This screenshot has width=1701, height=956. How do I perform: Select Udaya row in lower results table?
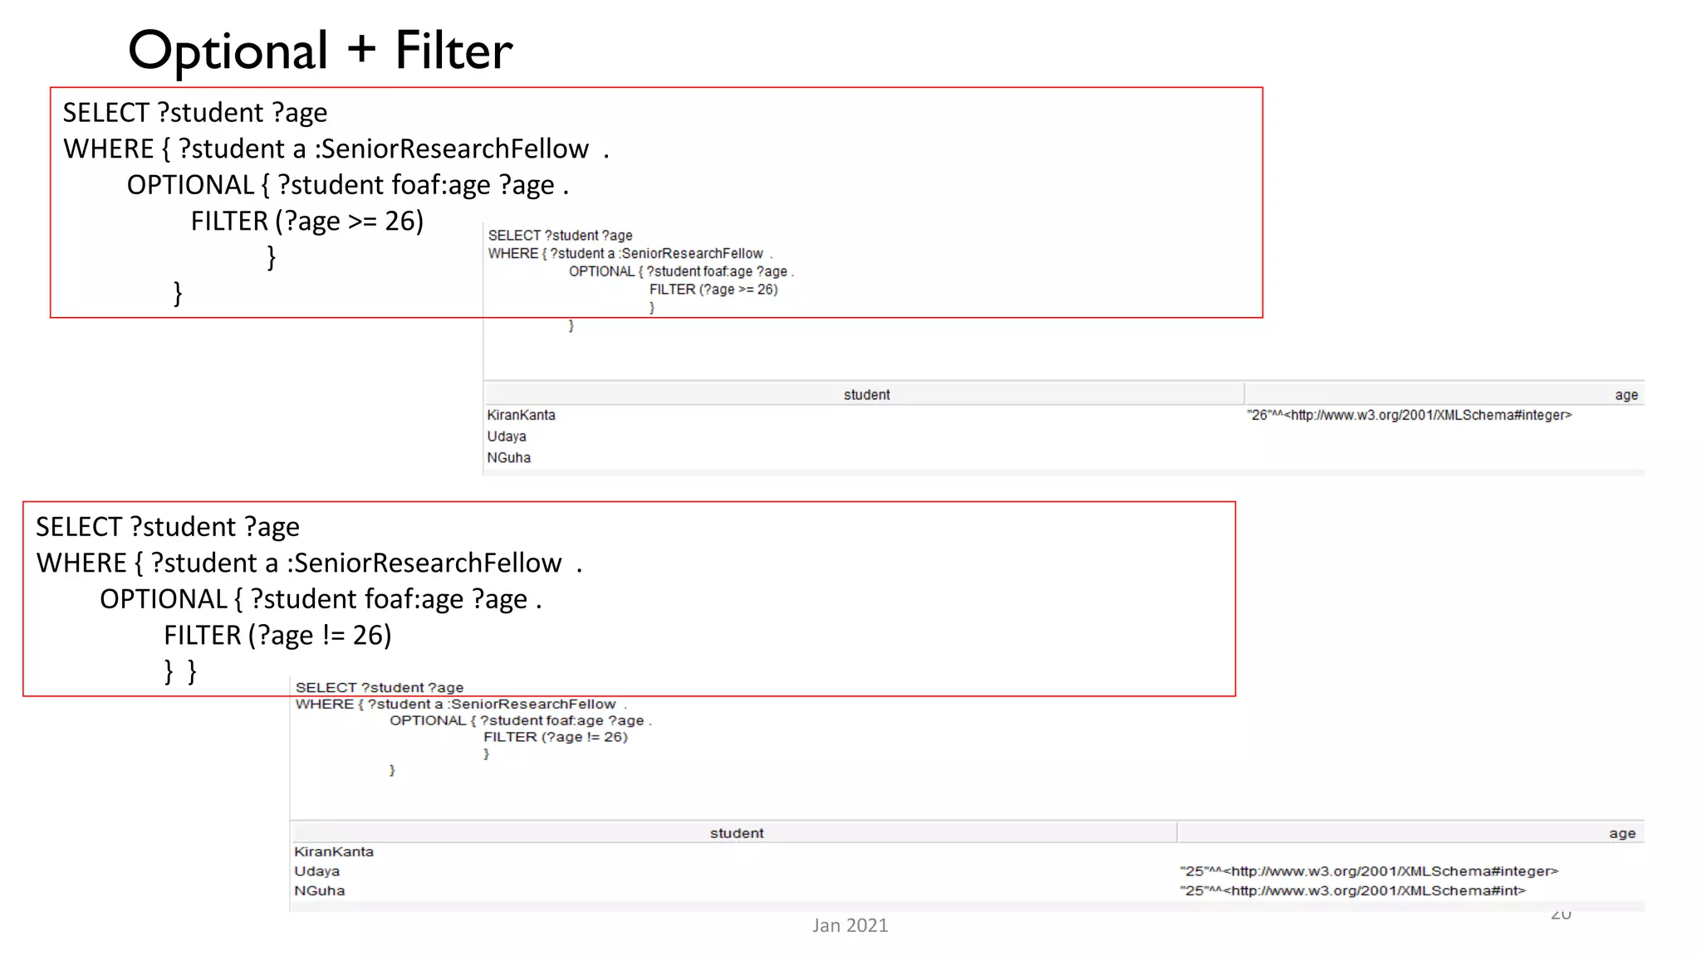968,871
